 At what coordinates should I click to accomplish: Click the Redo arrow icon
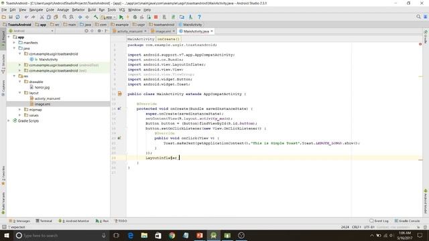click(33, 17)
